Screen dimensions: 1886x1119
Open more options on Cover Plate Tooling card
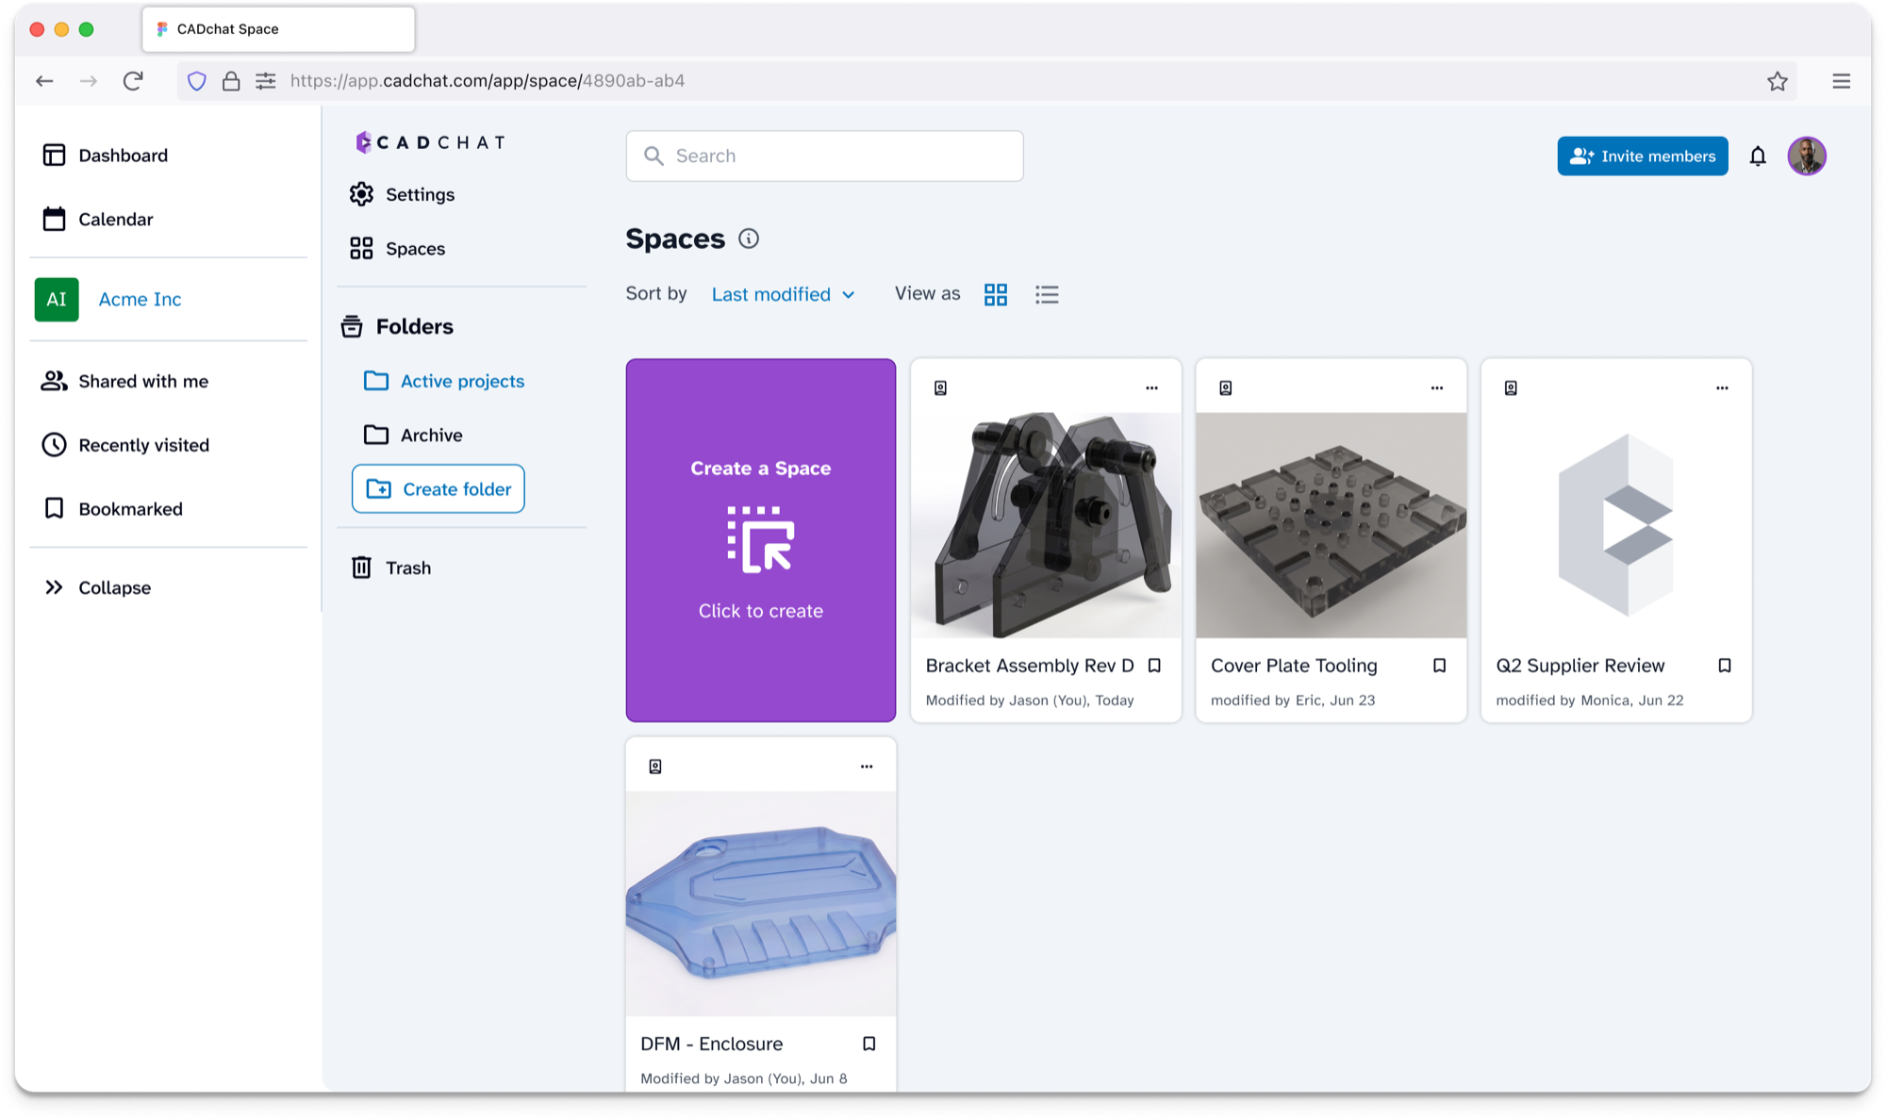pos(1437,387)
